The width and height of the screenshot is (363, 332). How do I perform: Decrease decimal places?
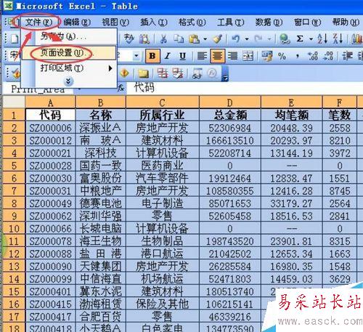[x=329, y=56]
